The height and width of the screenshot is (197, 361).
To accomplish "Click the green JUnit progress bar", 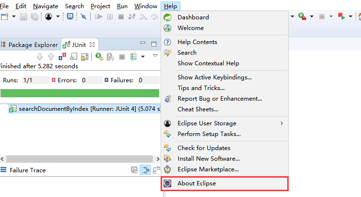I will [x=80, y=93].
